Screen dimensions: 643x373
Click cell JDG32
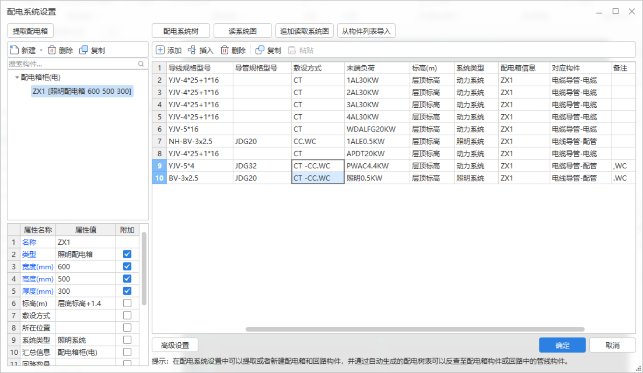coord(262,166)
